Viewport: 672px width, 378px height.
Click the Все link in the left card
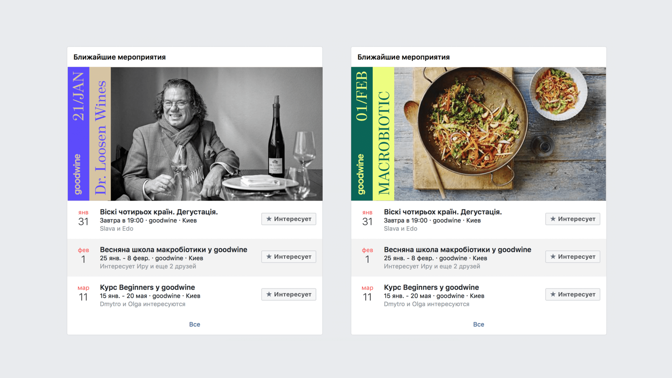point(195,324)
